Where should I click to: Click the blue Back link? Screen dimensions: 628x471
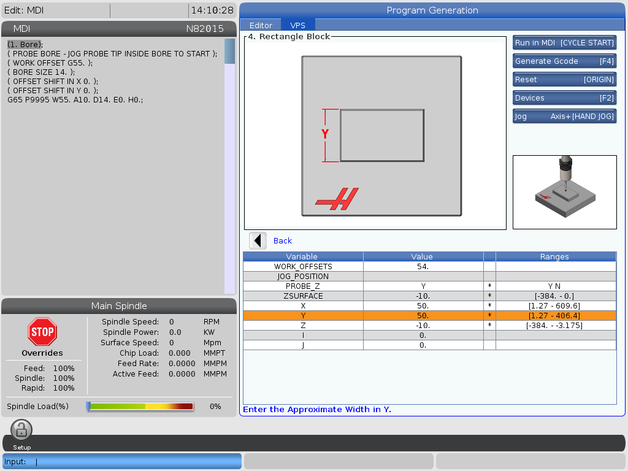(x=282, y=240)
